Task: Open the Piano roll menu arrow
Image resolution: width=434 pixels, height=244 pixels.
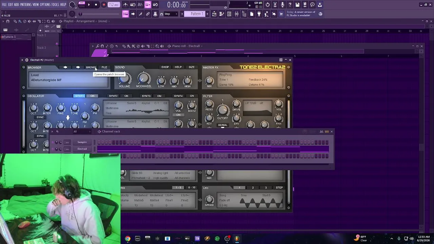Action: (93, 46)
